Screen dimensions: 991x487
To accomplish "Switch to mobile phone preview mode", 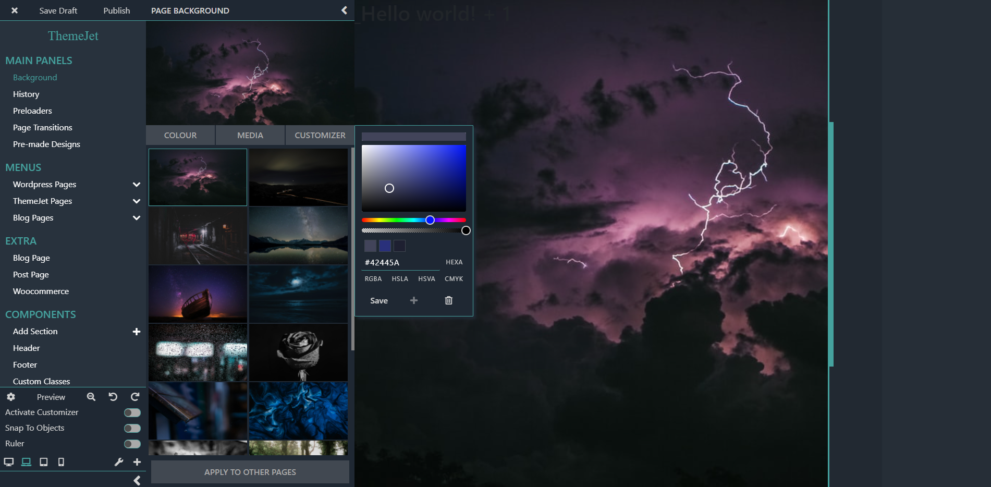I will [x=61, y=462].
